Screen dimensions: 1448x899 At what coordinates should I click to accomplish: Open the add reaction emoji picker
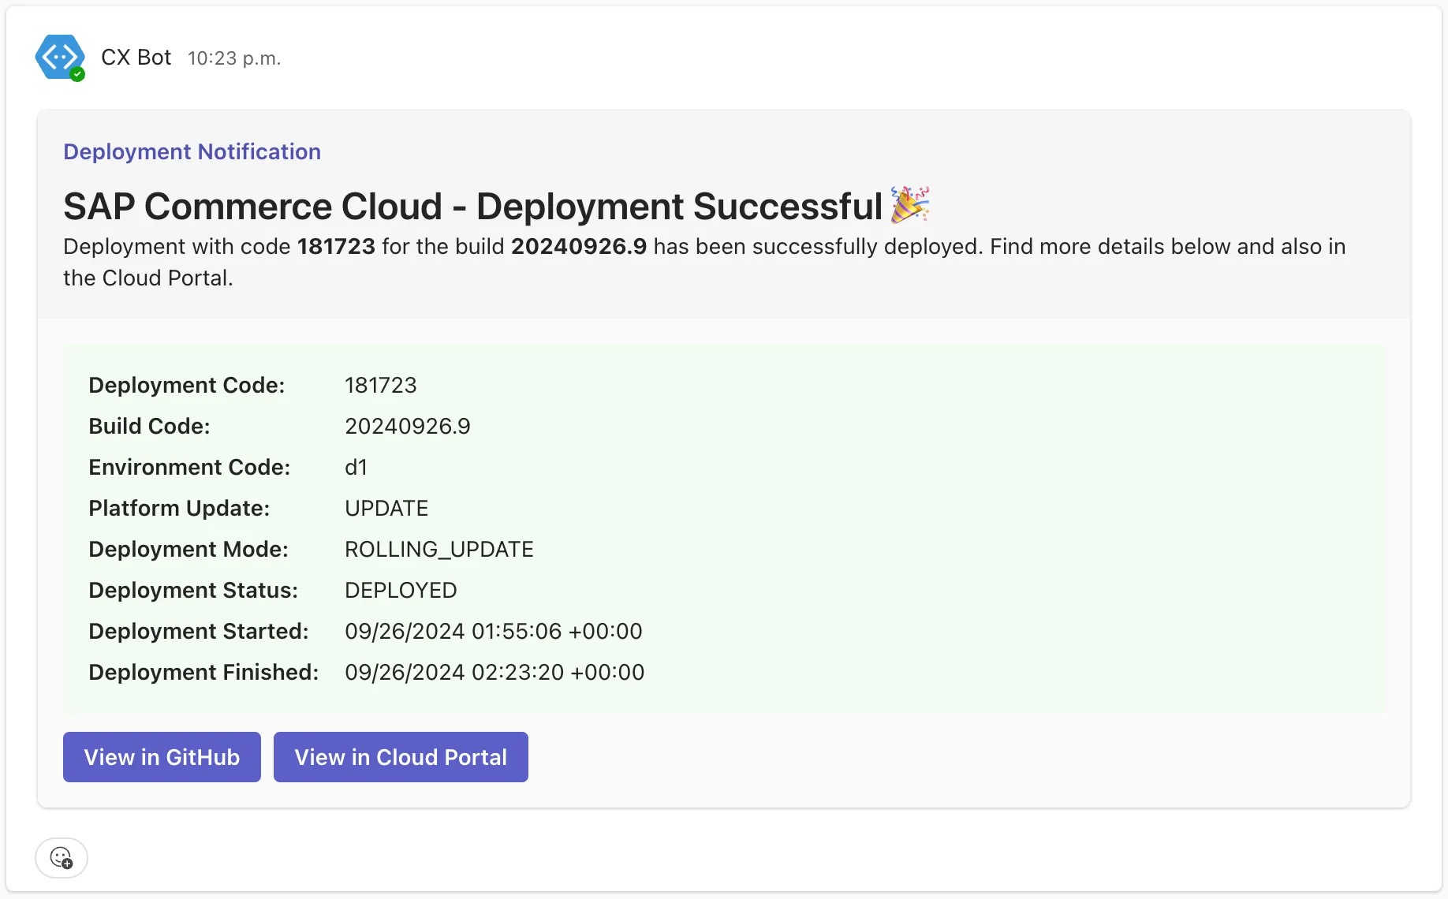point(62,857)
